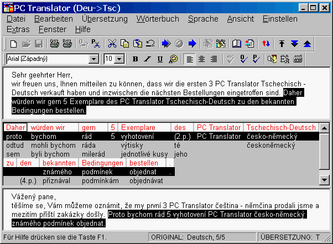Select the red source word 'Bedingungen'
This screenshot has width=333, height=244.
102,163
